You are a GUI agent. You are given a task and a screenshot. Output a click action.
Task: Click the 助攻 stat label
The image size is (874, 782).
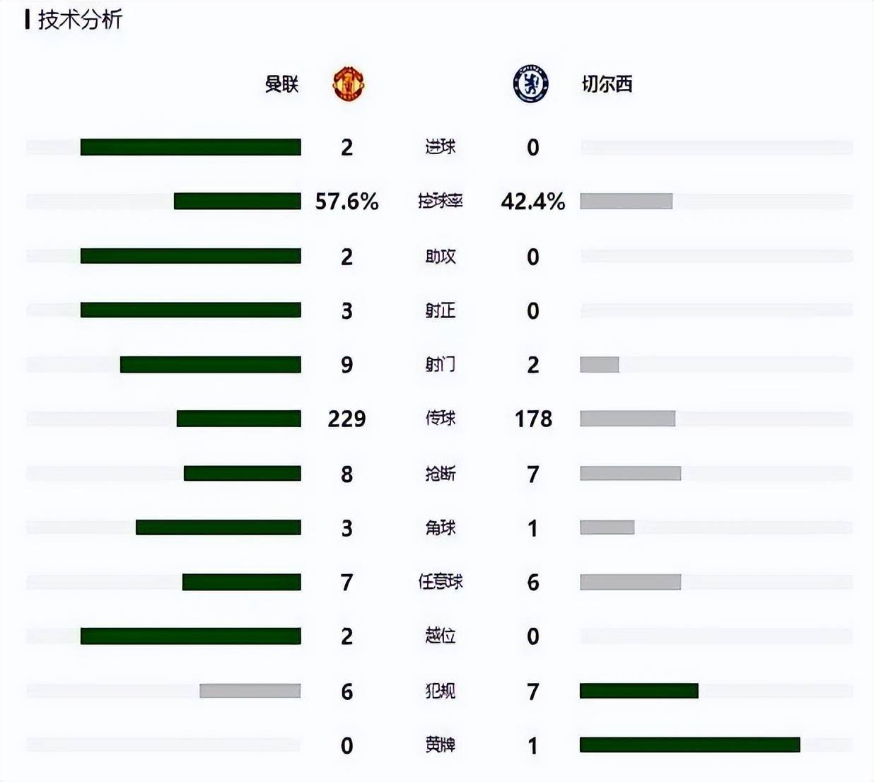[440, 256]
